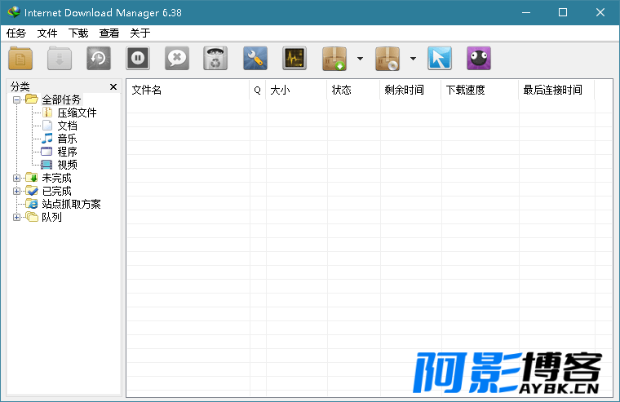Expand the 已完成 tree node
Viewport: 620px width, 402px height.
(x=16, y=192)
